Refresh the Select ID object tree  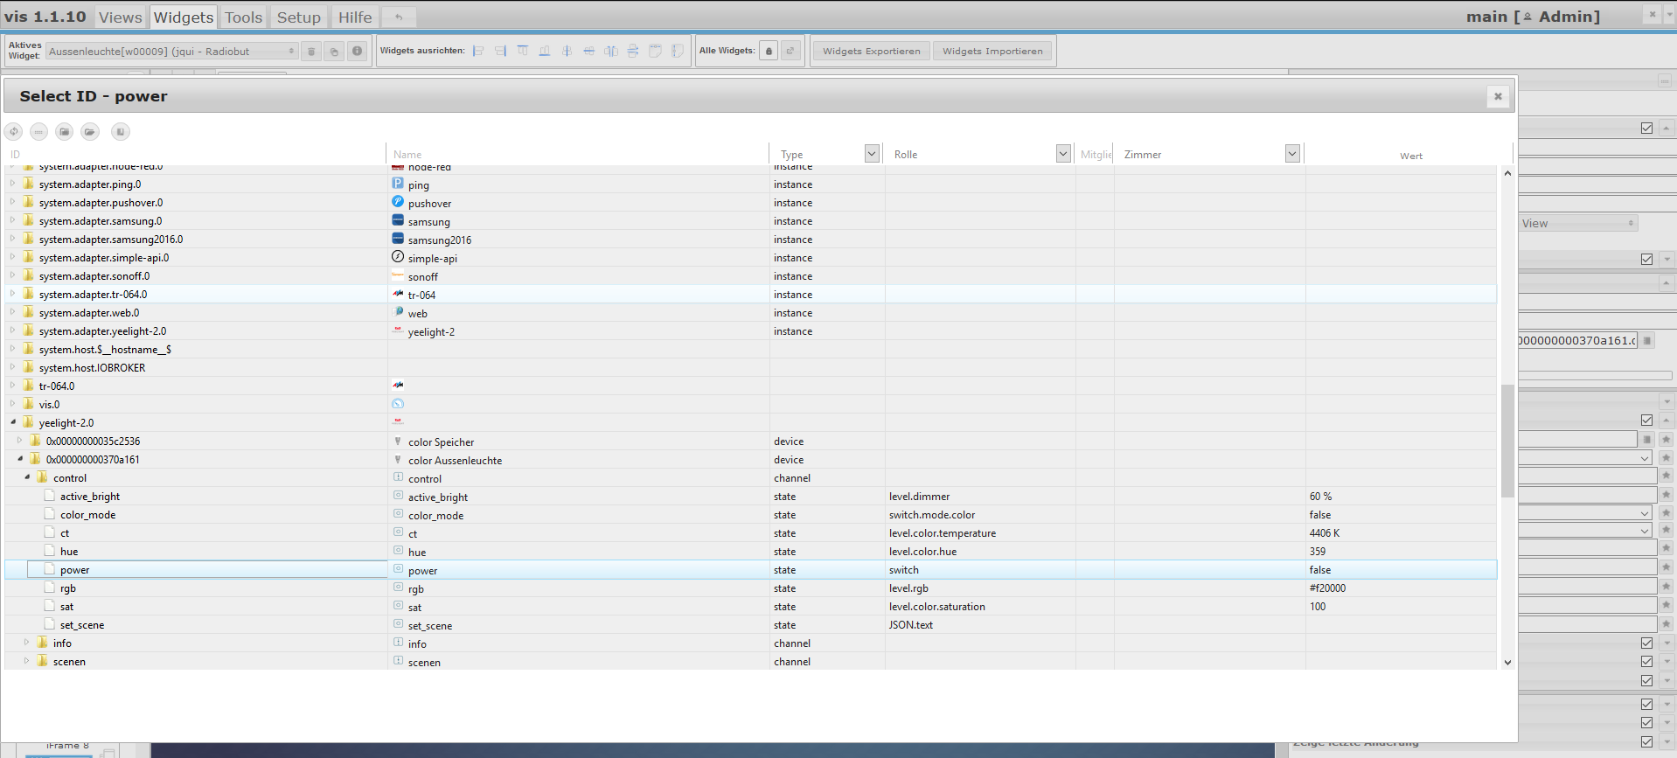pos(14,132)
